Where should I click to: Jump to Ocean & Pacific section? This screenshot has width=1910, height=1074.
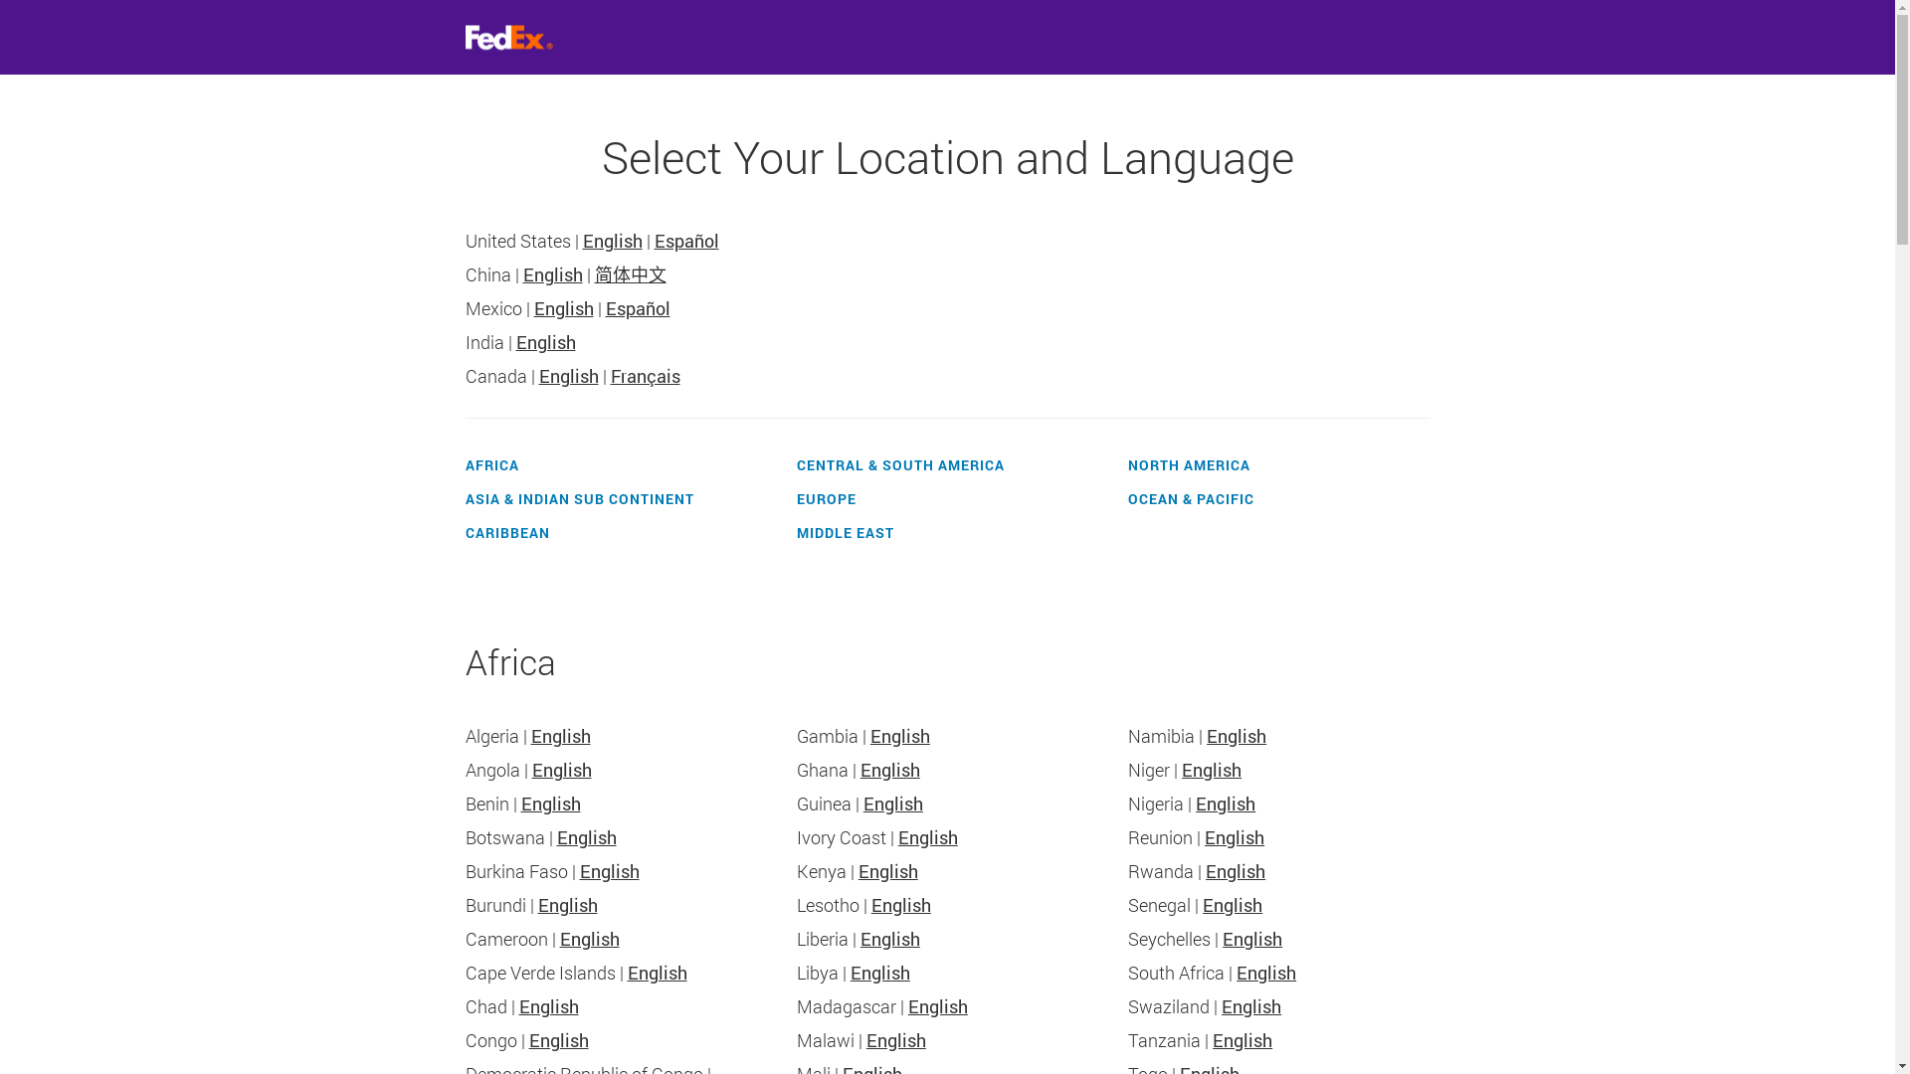(1191, 499)
